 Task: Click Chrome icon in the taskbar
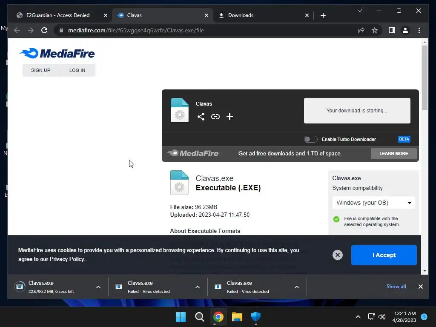point(218,317)
